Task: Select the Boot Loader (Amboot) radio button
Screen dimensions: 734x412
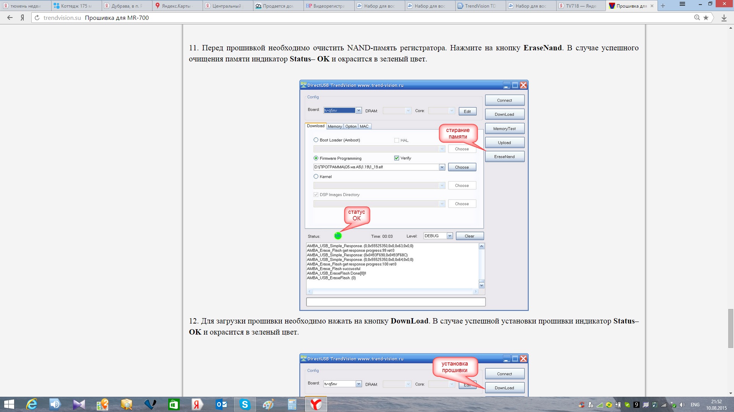Action: (316, 140)
